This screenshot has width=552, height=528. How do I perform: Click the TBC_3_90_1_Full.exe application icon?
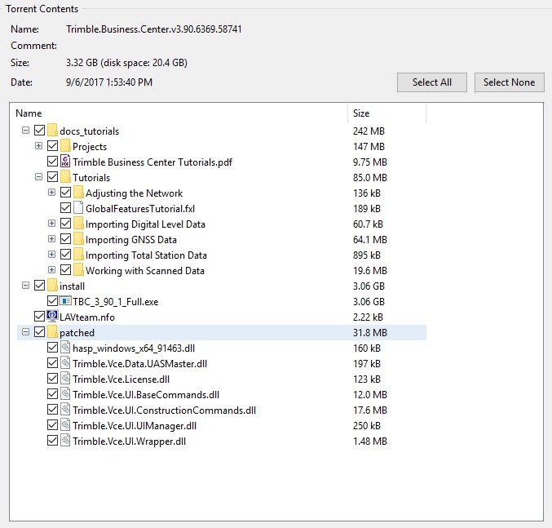point(65,301)
